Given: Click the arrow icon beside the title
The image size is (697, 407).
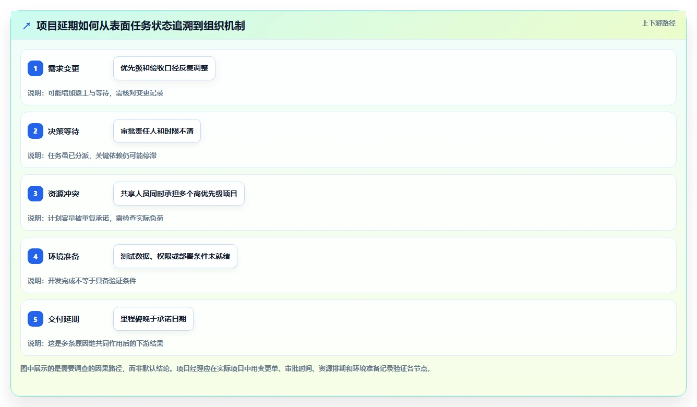Looking at the screenshot, I should [x=27, y=26].
